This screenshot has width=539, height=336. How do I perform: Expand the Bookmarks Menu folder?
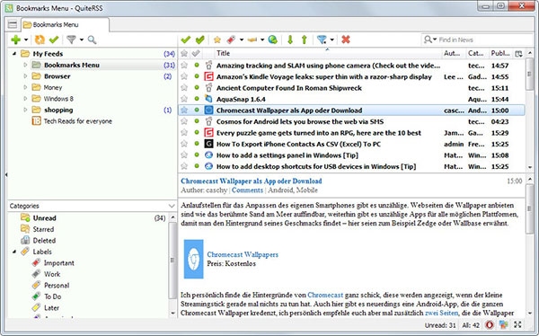25,65
